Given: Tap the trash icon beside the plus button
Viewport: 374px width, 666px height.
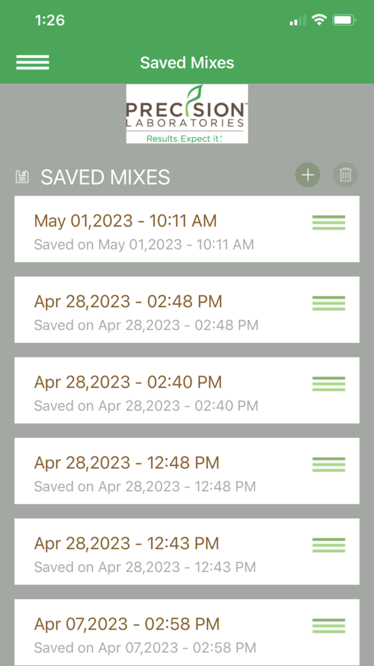Looking at the screenshot, I should coord(345,175).
